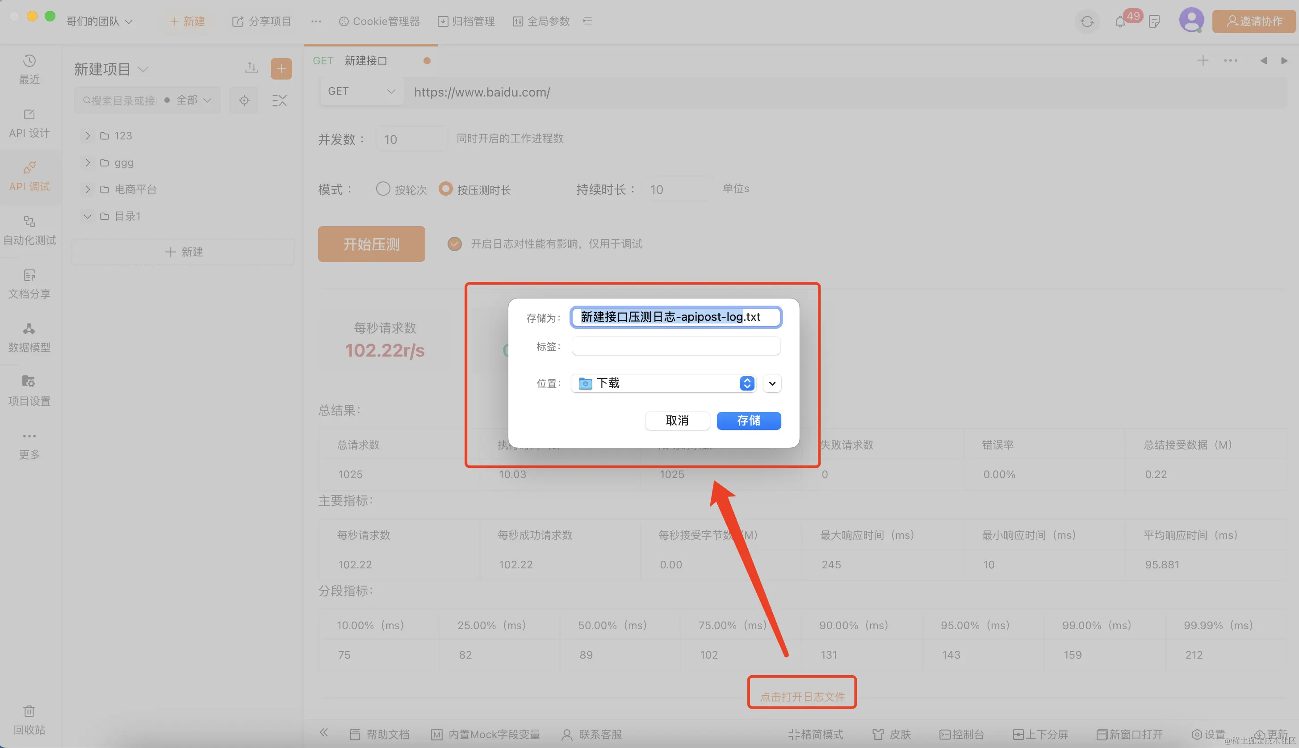
Task: Add a new tab with plus icon
Action: (1203, 61)
